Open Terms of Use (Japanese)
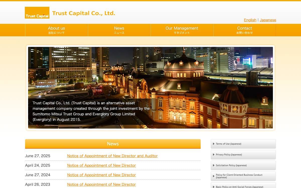The width and height of the screenshot is (301, 188). coord(243,144)
